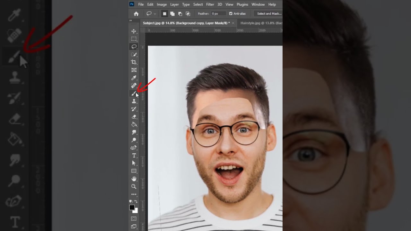The height and width of the screenshot is (231, 411).
Task: Change screen mode icon at toolbar bottom
Action: click(134, 226)
